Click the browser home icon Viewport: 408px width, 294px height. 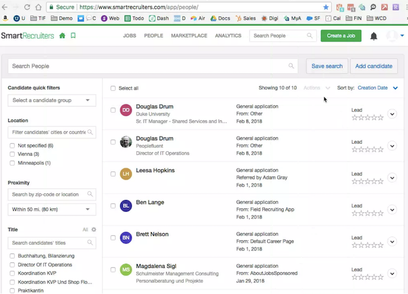point(39,7)
